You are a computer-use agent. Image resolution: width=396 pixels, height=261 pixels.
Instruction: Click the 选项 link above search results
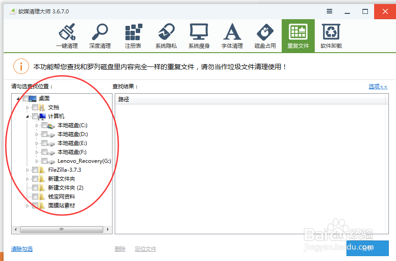tap(374, 86)
